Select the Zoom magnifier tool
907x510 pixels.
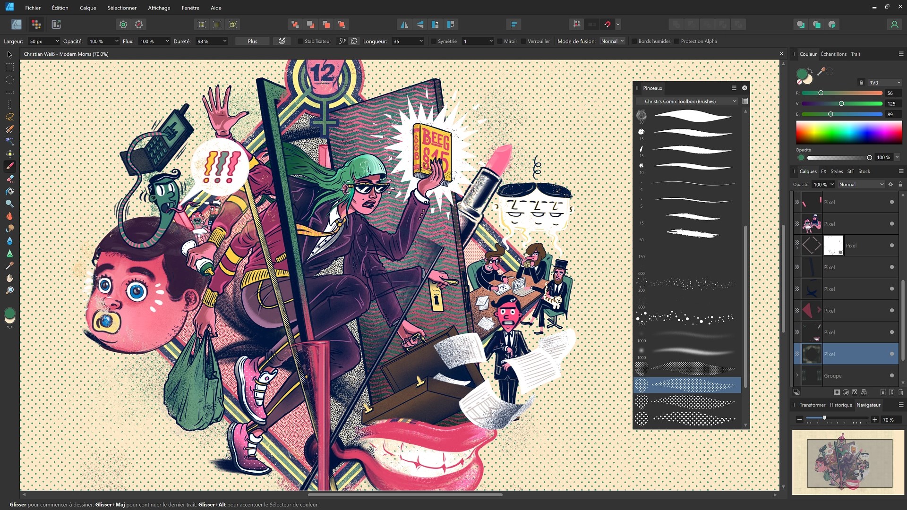click(x=9, y=290)
